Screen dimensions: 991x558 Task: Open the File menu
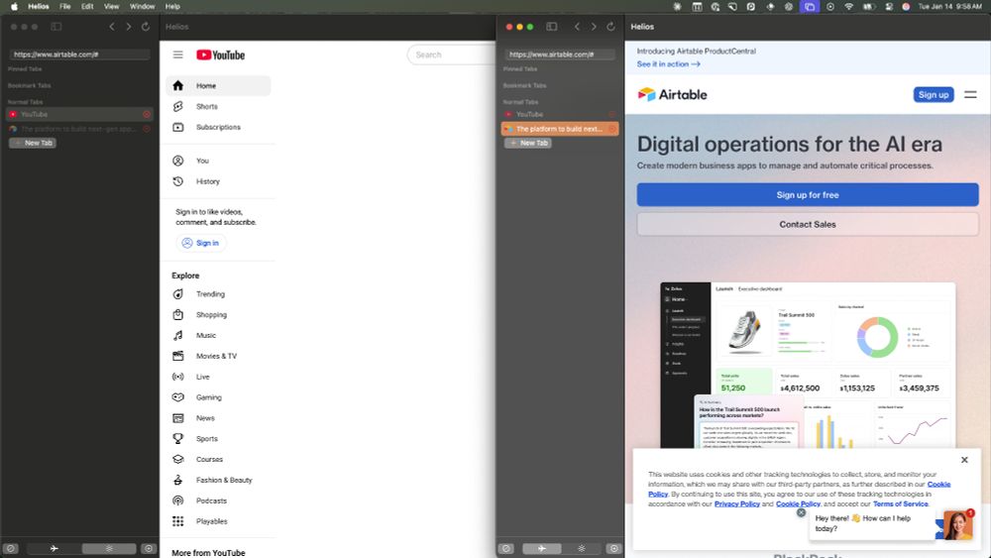point(65,6)
